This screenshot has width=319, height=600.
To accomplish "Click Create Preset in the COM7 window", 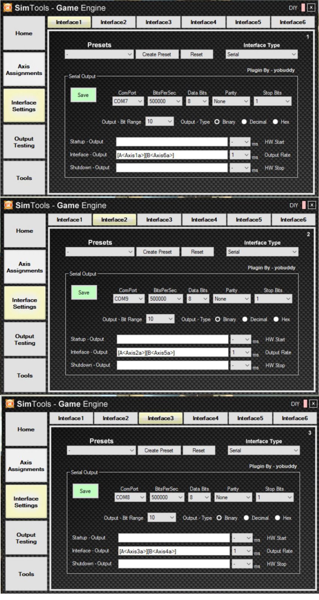I will (157, 54).
